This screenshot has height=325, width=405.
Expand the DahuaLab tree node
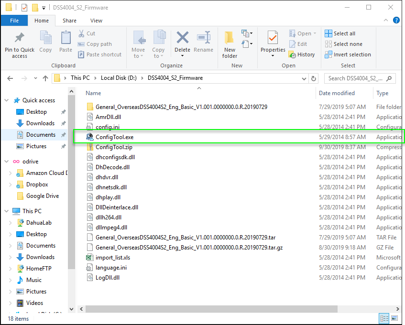coord(11,223)
